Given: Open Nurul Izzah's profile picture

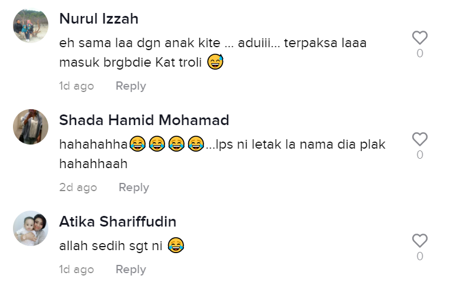Looking at the screenshot, I should tap(31, 25).
